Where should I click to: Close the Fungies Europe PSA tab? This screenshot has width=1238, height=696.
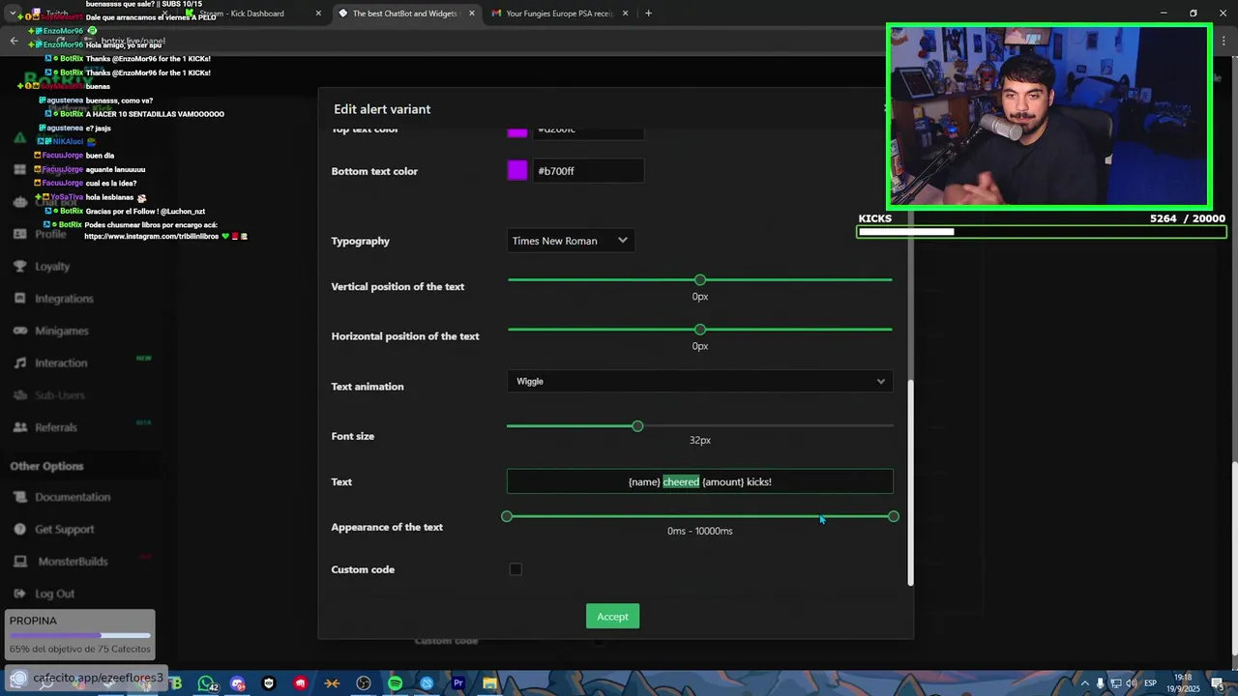626,14
